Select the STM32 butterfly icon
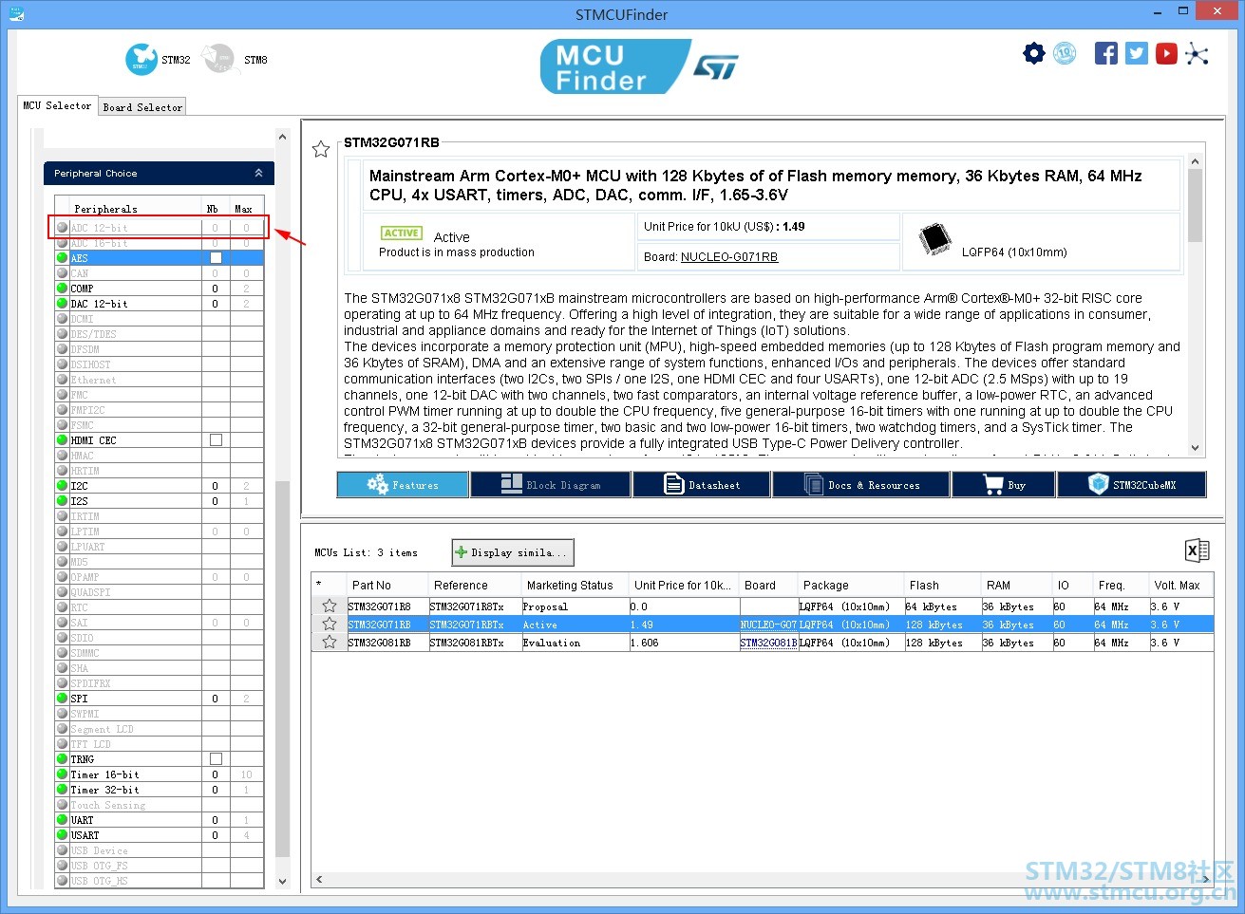 (x=141, y=59)
